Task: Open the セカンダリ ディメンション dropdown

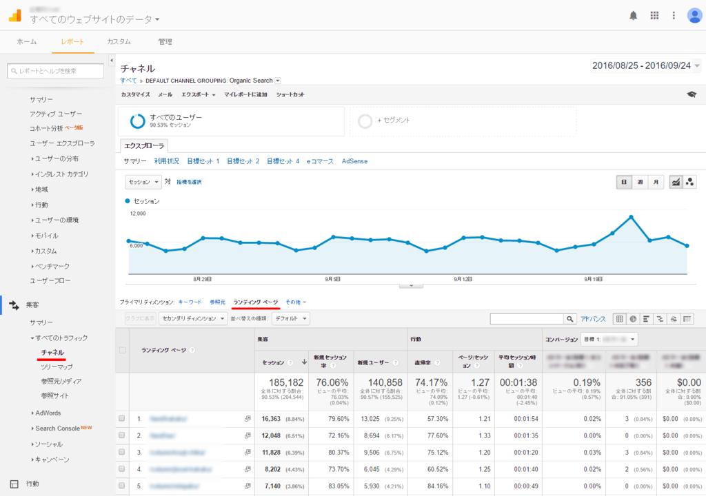Action: [x=194, y=319]
